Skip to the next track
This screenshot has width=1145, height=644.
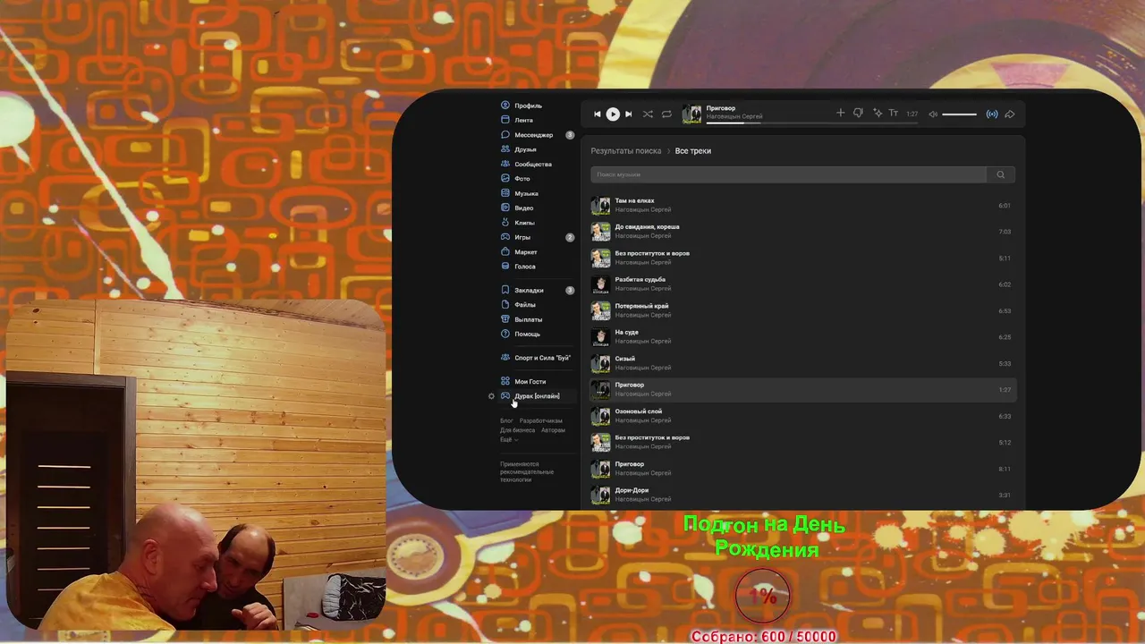pyautogui.click(x=628, y=114)
